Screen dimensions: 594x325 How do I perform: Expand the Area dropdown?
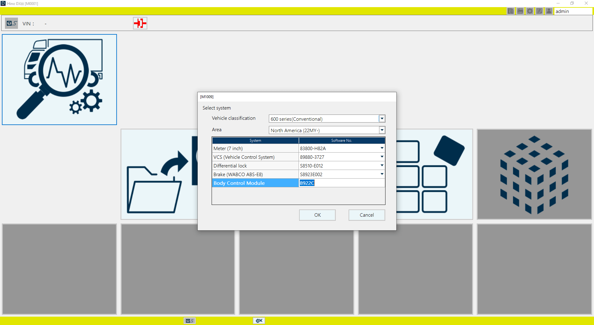[x=382, y=130]
